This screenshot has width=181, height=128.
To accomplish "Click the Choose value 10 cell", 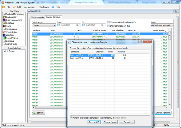I will point(120,55).
